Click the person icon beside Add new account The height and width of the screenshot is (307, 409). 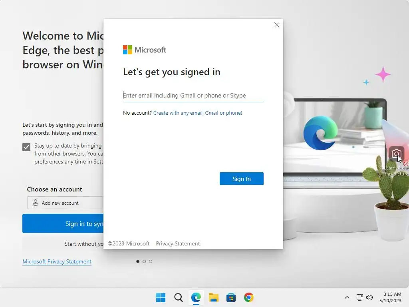tap(36, 203)
